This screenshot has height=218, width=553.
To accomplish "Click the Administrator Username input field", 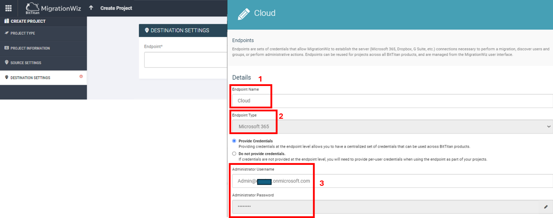I will [x=392, y=181].
